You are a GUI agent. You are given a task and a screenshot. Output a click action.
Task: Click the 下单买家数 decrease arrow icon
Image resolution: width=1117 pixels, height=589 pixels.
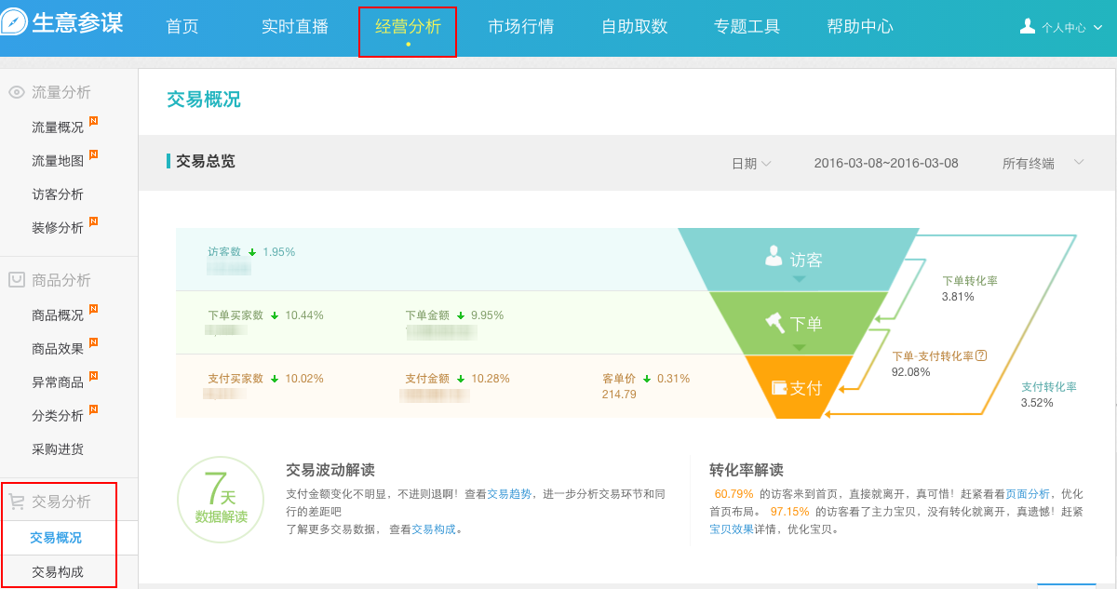[x=275, y=315]
